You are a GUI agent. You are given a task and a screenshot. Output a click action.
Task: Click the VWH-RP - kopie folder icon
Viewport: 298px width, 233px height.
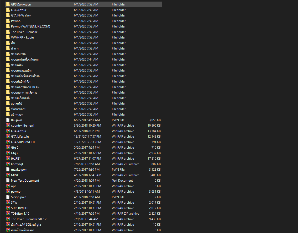8,37
